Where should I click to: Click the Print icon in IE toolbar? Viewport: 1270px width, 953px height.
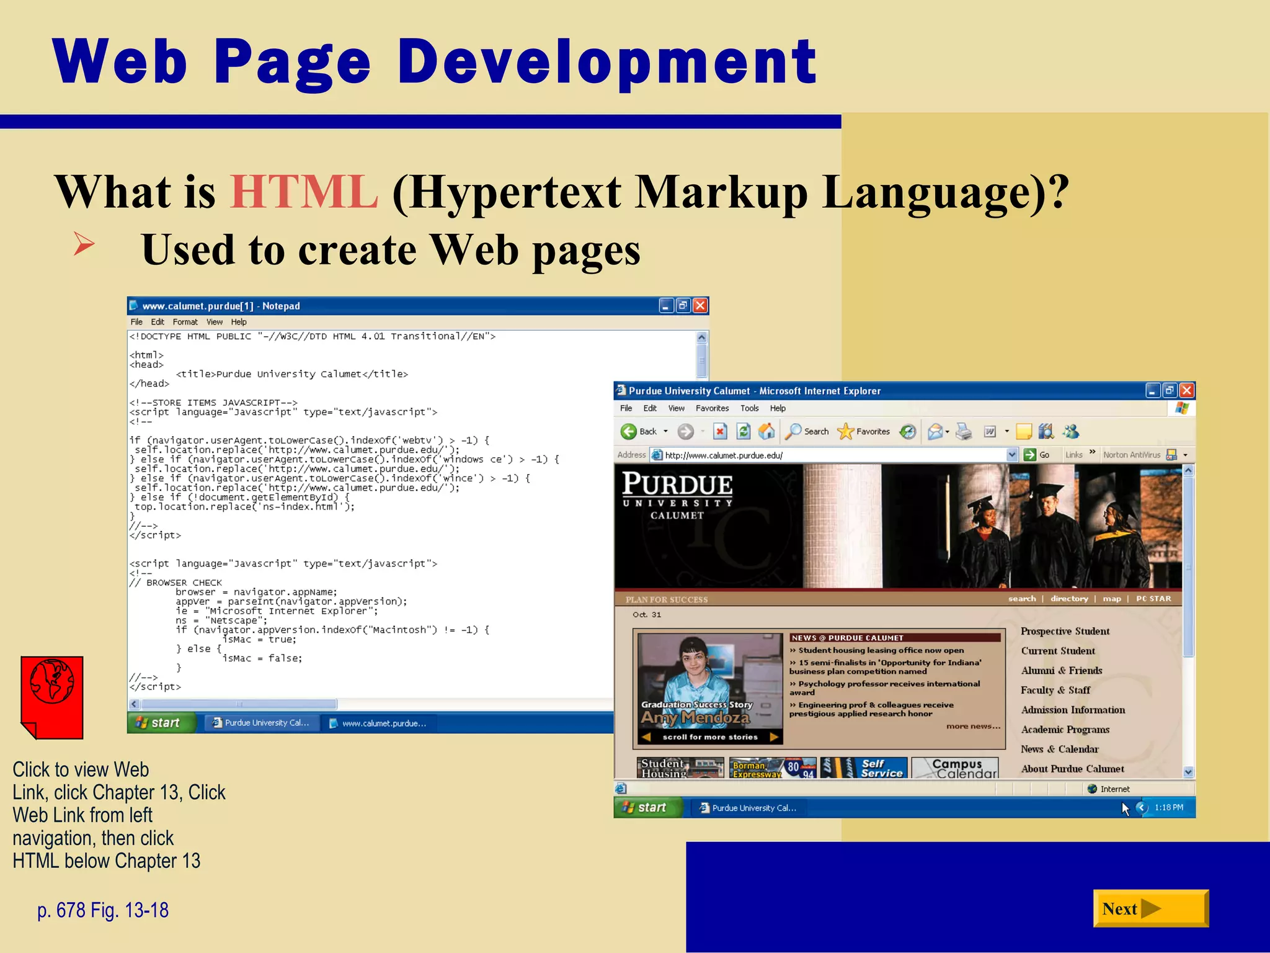tap(964, 431)
